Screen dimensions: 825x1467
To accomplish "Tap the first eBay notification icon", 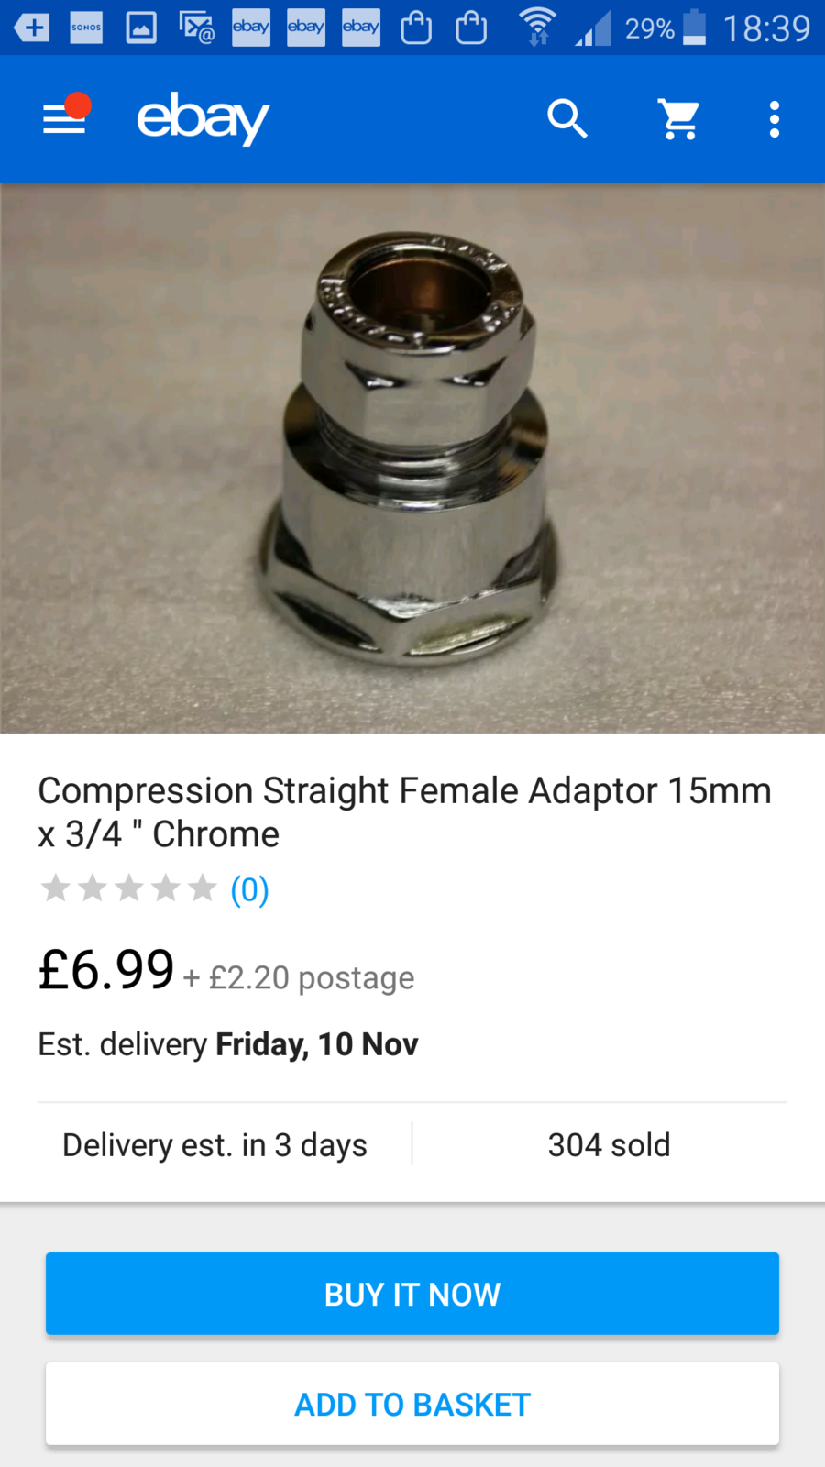I will pos(250,28).
